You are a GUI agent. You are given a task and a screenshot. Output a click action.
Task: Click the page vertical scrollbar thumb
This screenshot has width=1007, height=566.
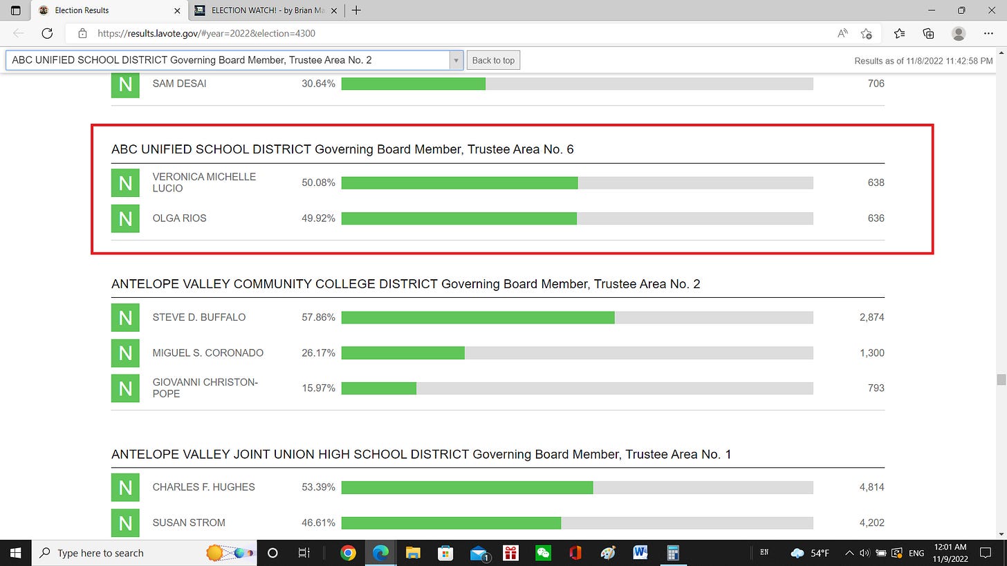(x=1001, y=379)
